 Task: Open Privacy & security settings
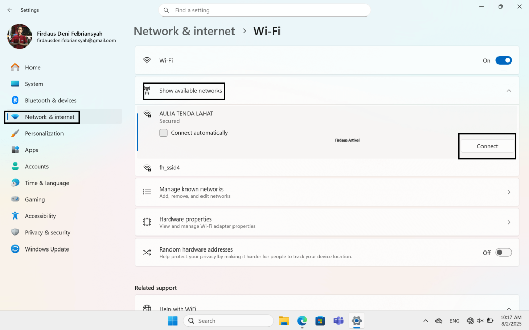(48, 232)
